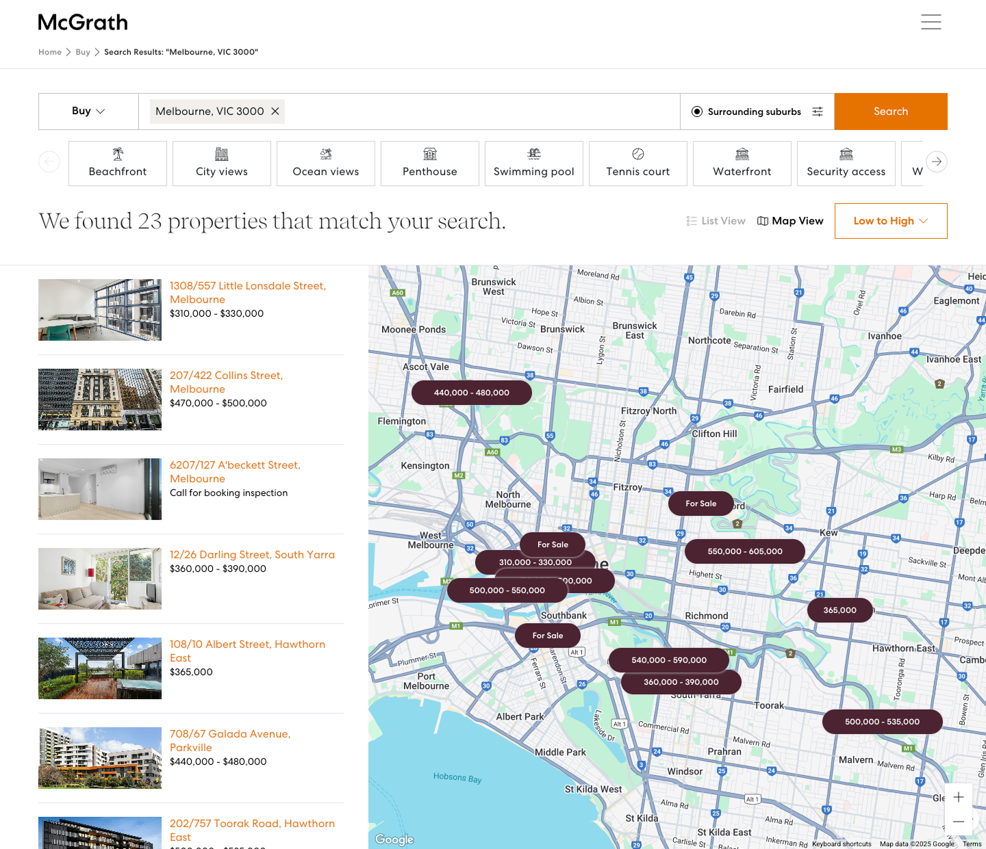Screen dimensions: 986x849
Task: Open the Low to High sort dropdown
Action: [890, 221]
